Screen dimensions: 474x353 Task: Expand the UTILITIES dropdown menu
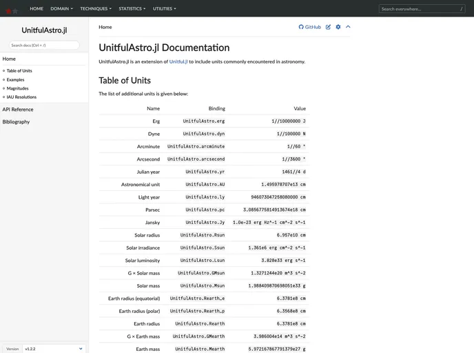pyautogui.click(x=164, y=8)
